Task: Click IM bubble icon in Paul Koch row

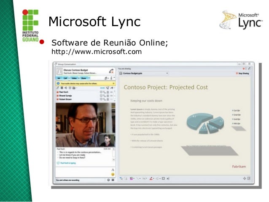Action: (101, 92)
